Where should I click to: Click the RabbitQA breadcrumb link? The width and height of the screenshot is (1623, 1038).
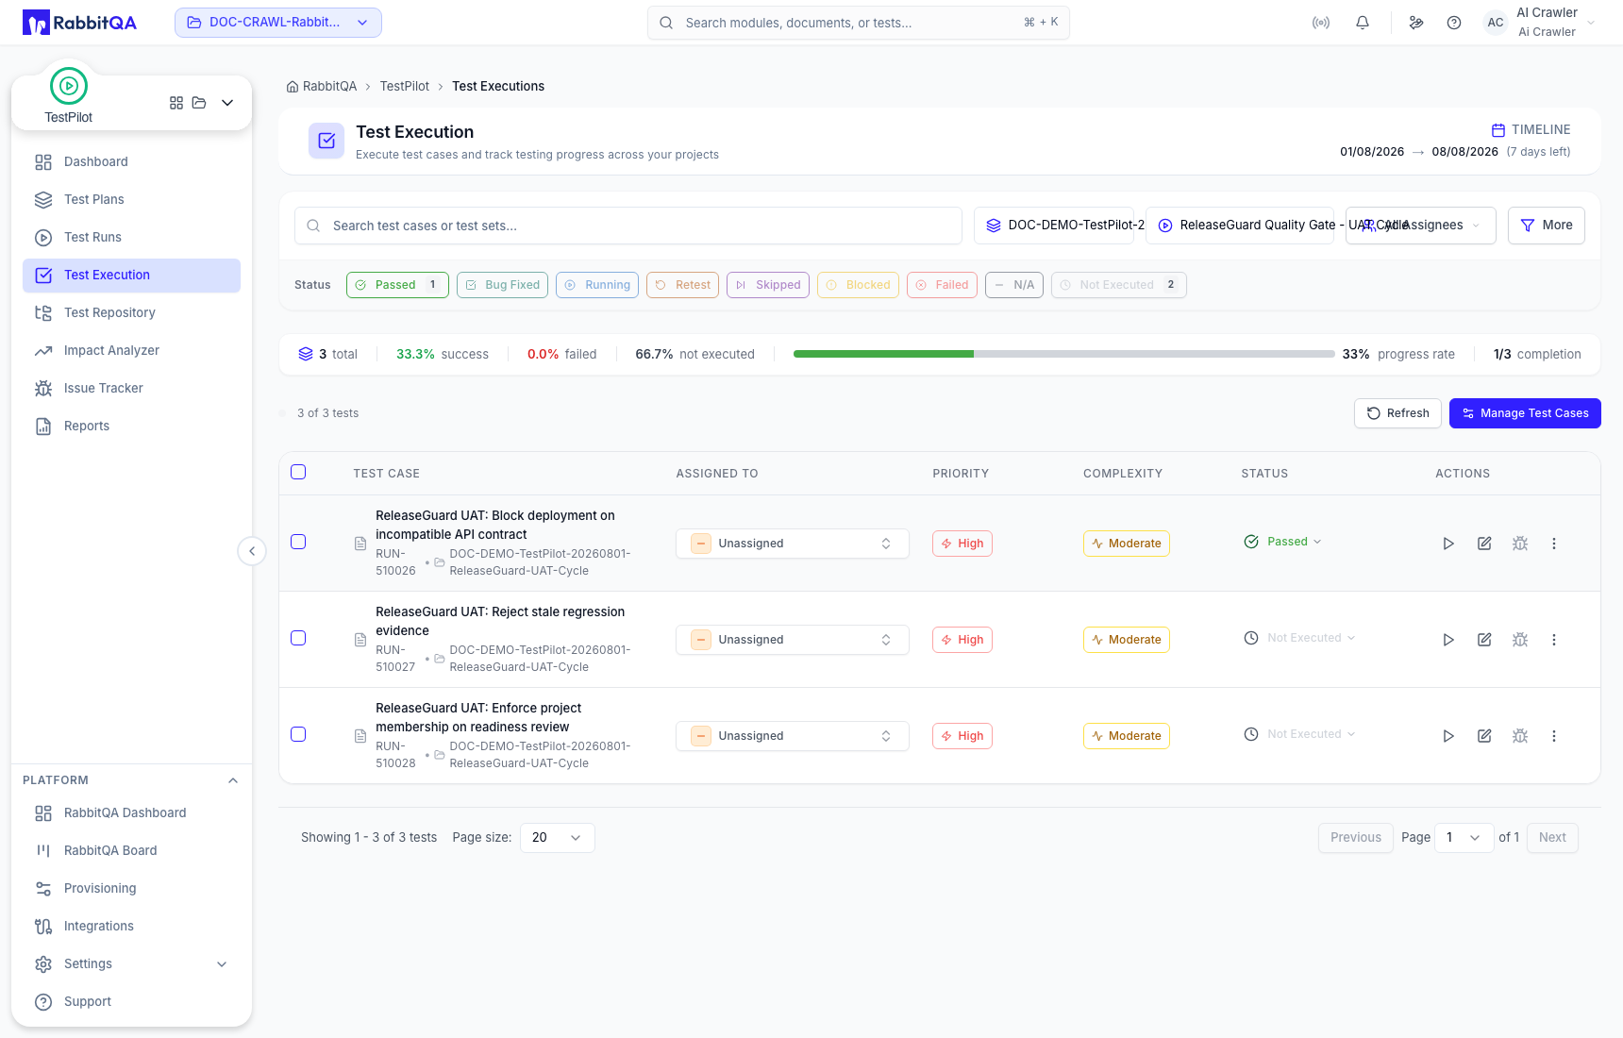(x=322, y=87)
